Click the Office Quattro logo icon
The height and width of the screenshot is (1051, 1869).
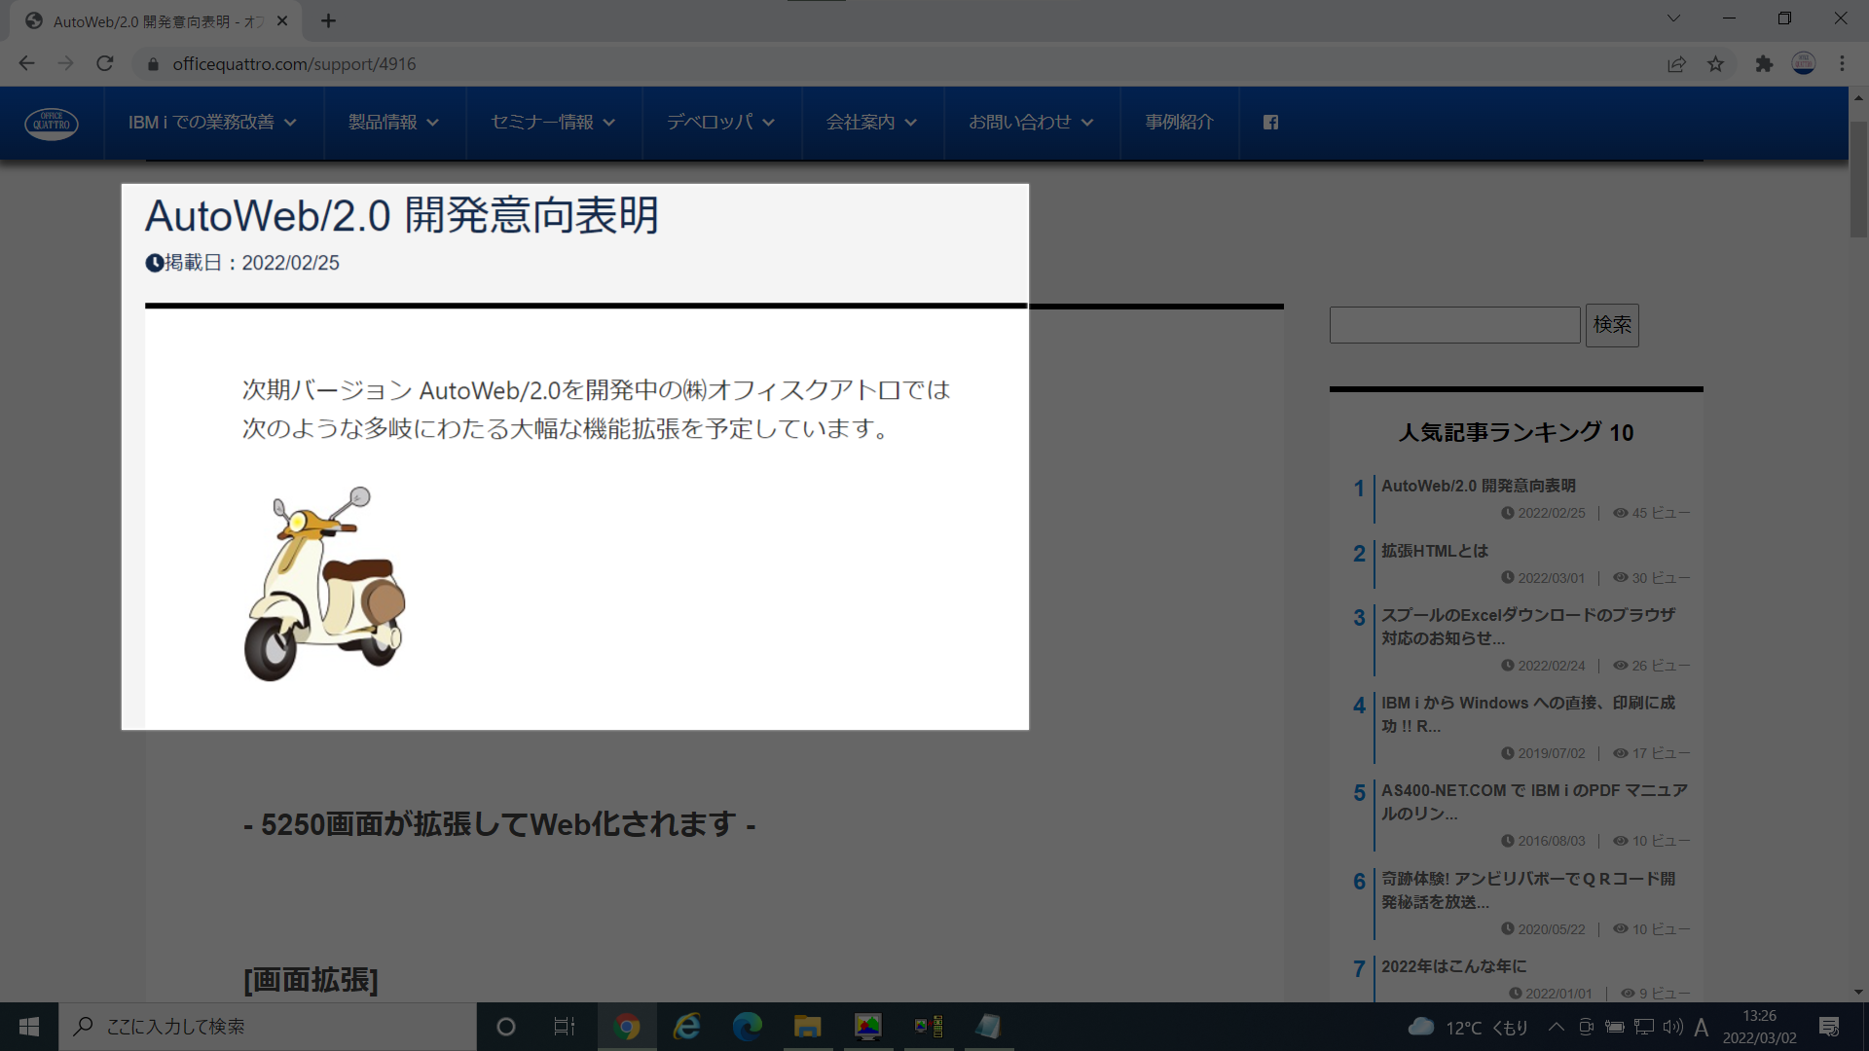click(x=52, y=124)
